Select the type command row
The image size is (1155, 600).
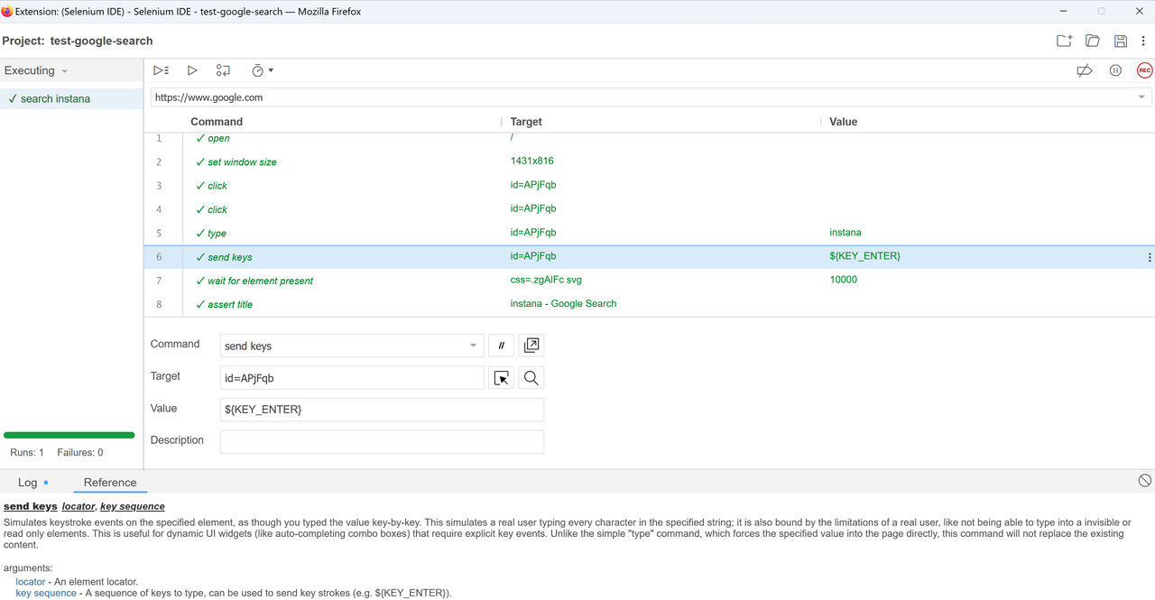[649, 233]
